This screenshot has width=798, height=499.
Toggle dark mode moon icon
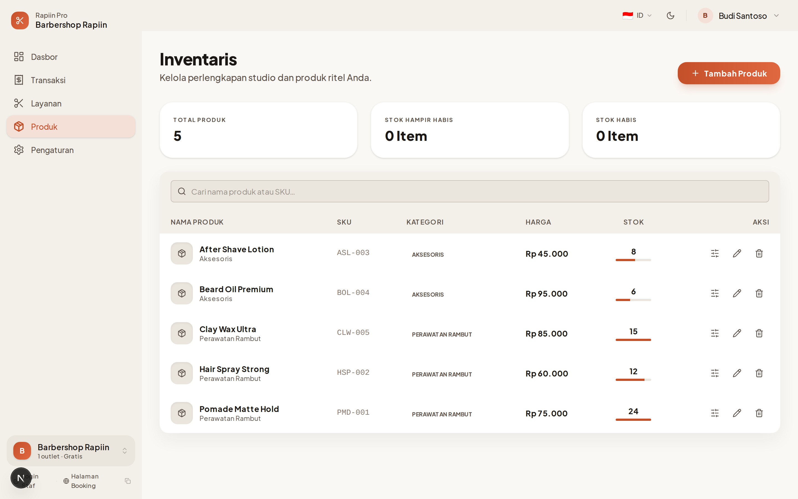(670, 16)
